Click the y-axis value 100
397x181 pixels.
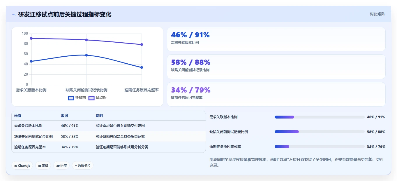pos(25,34)
